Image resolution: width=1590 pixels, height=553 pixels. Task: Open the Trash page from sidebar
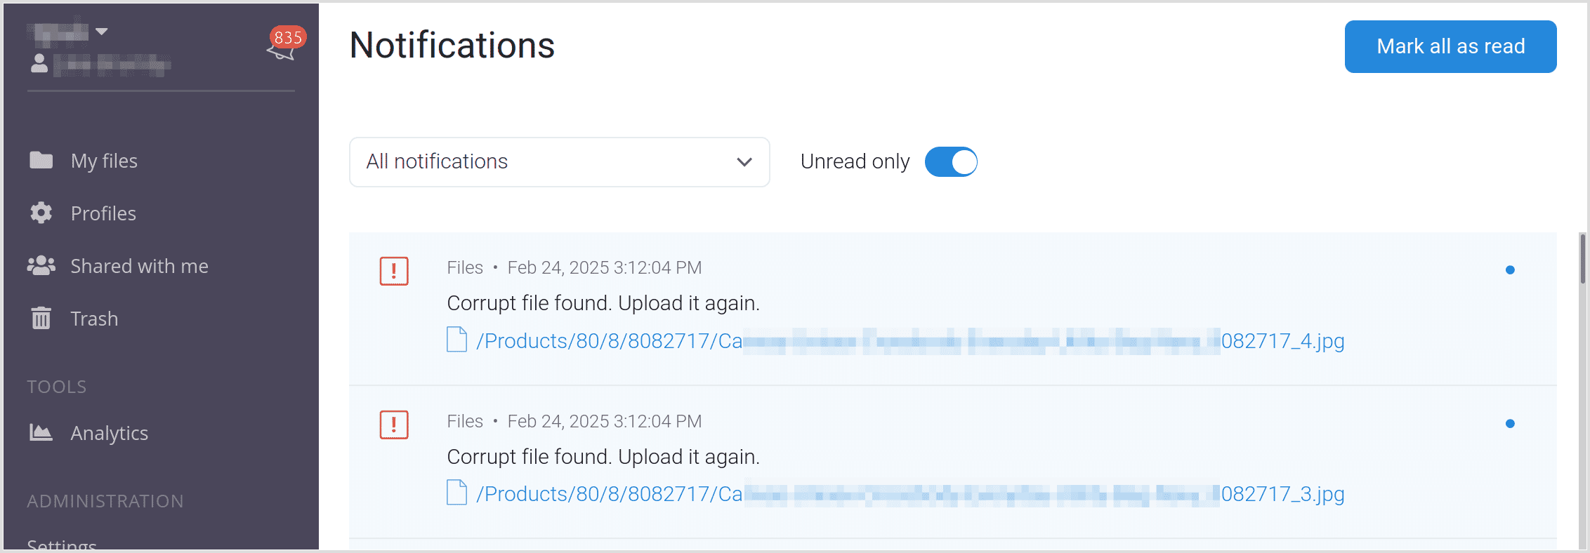[94, 319]
